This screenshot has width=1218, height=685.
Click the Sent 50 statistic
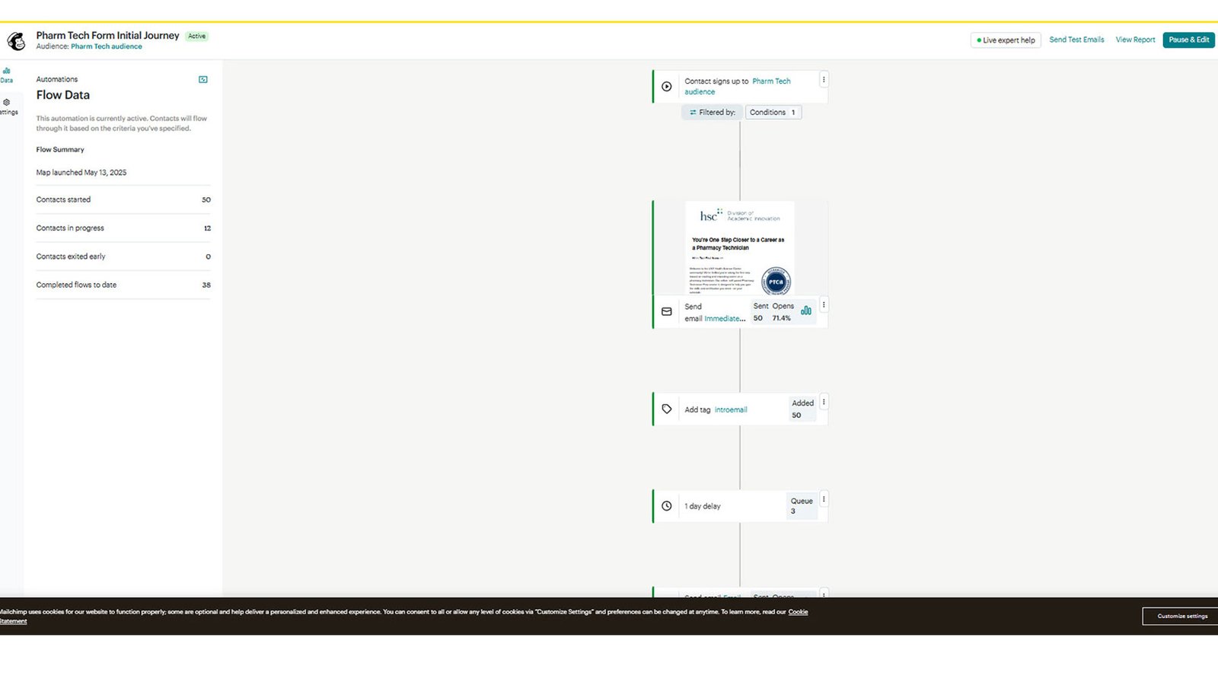click(760, 312)
